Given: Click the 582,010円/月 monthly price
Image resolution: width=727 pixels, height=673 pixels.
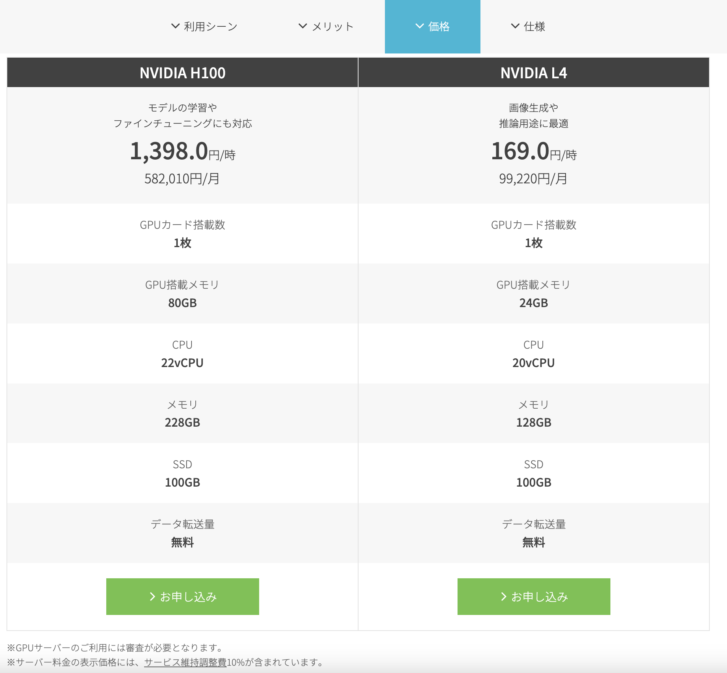Looking at the screenshot, I should tap(182, 179).
